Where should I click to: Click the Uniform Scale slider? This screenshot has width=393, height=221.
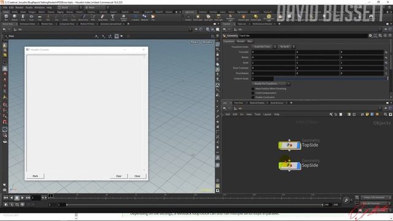[x=330, y=79]
